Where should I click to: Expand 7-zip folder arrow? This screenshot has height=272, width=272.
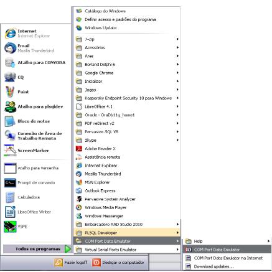177,39
